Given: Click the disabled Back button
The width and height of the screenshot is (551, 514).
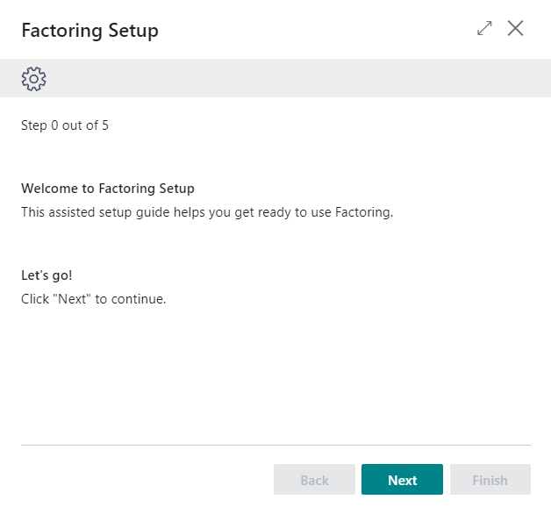Looking at the screenshot, I should 314,480.
